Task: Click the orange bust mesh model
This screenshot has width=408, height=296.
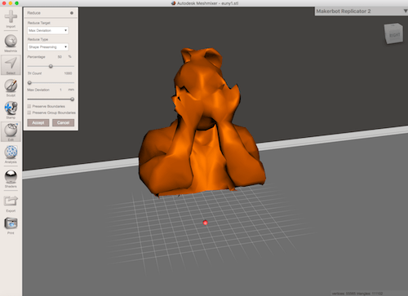Action: [x=202, y=122]
